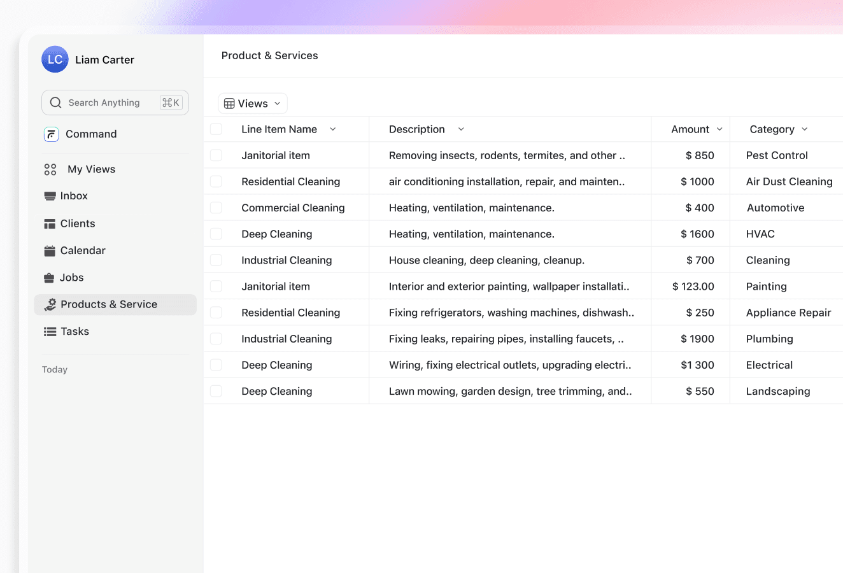Check the select-all checkbox in table header
The image size is (843, 573).
click(x=216, y=129)
